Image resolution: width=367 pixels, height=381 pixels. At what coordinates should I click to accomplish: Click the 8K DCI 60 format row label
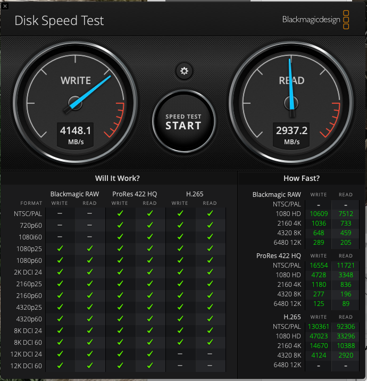pyautogui.click(x=28, y=342)
